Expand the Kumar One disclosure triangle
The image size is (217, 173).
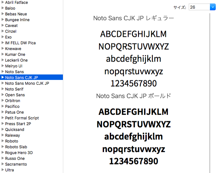click(3, 54)
